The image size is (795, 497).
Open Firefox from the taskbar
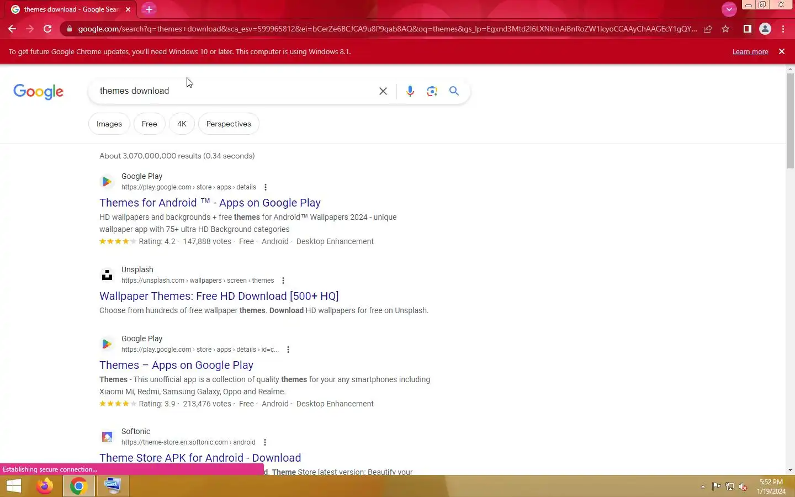(45, 486)
